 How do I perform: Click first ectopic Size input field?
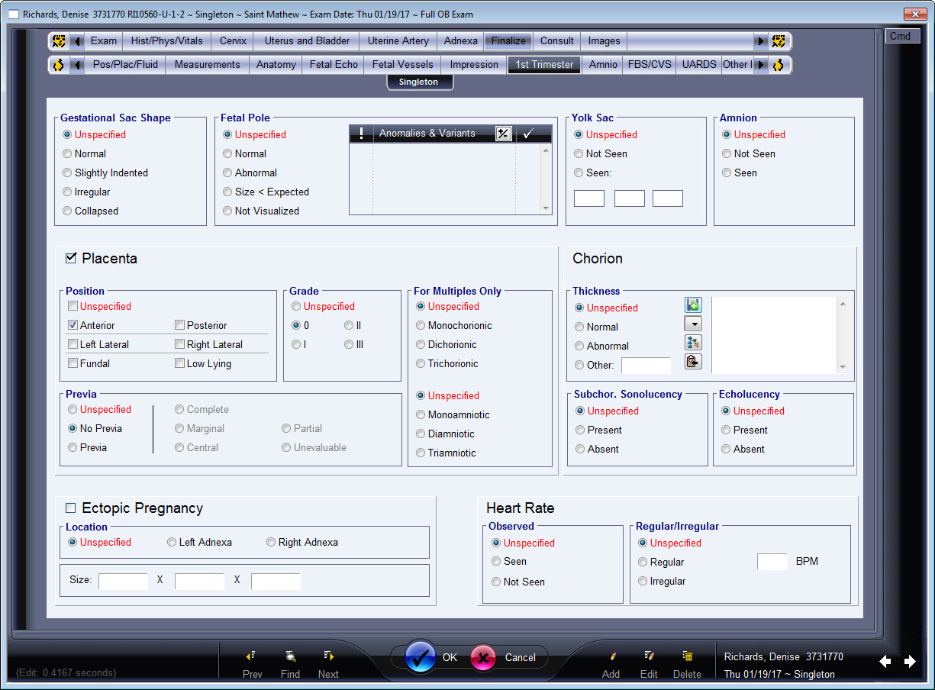click(123, 581)
